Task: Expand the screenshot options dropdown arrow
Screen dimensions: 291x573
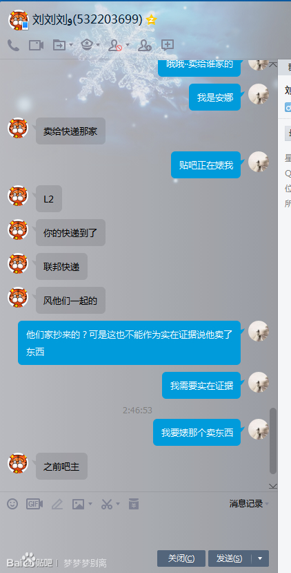Action: pos(118,505)
